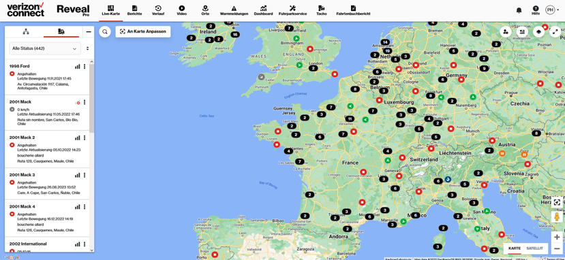
Task: Click An Karte Anpassen button
Action: pos(143,31)
